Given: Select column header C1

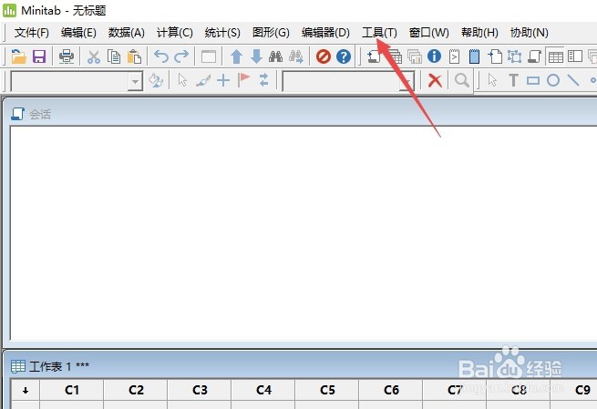Looking at the screenshot, I should [72, 390].
